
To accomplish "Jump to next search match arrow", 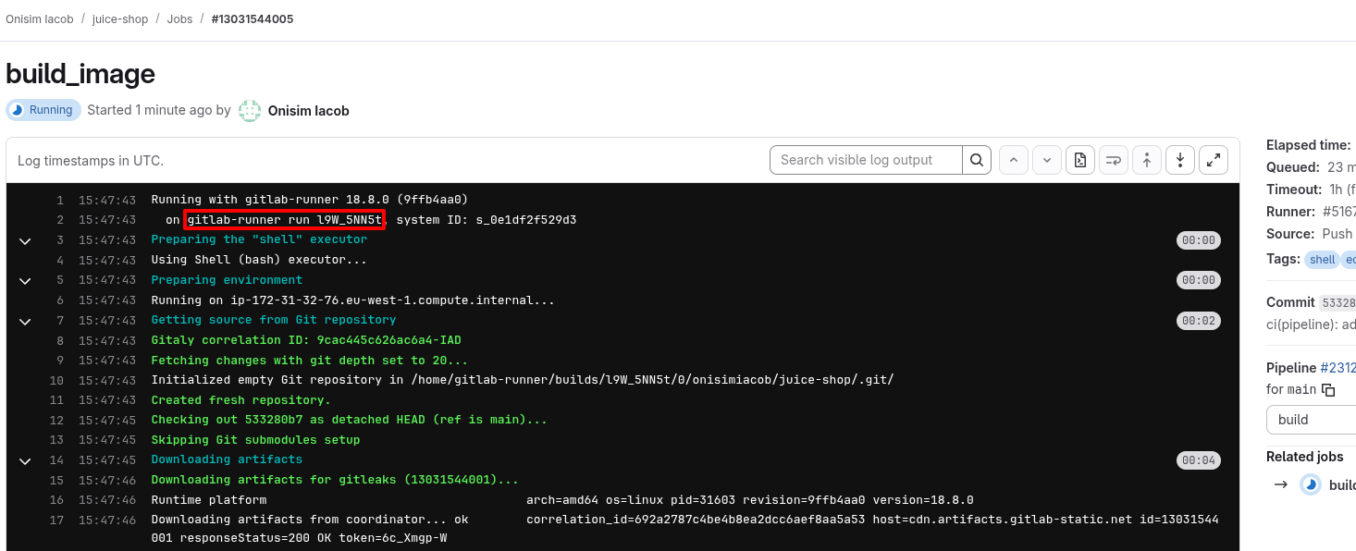I will tap(1047, 160).
